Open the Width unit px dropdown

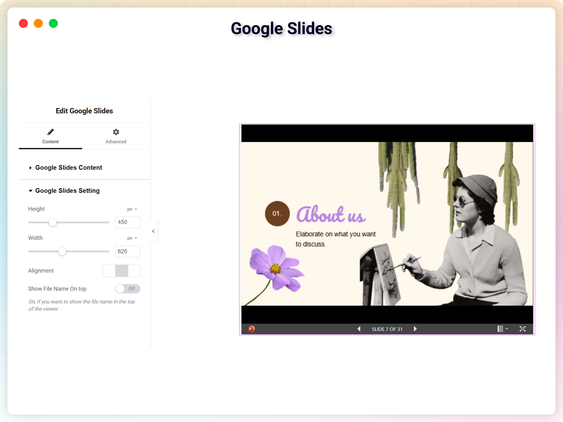pos(132,238)
